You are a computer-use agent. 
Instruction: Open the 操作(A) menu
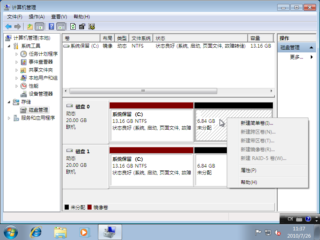36,17
